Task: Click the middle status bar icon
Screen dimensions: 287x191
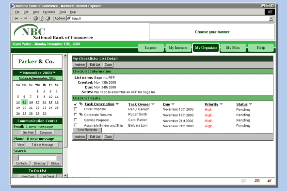Action: [257, 181]
